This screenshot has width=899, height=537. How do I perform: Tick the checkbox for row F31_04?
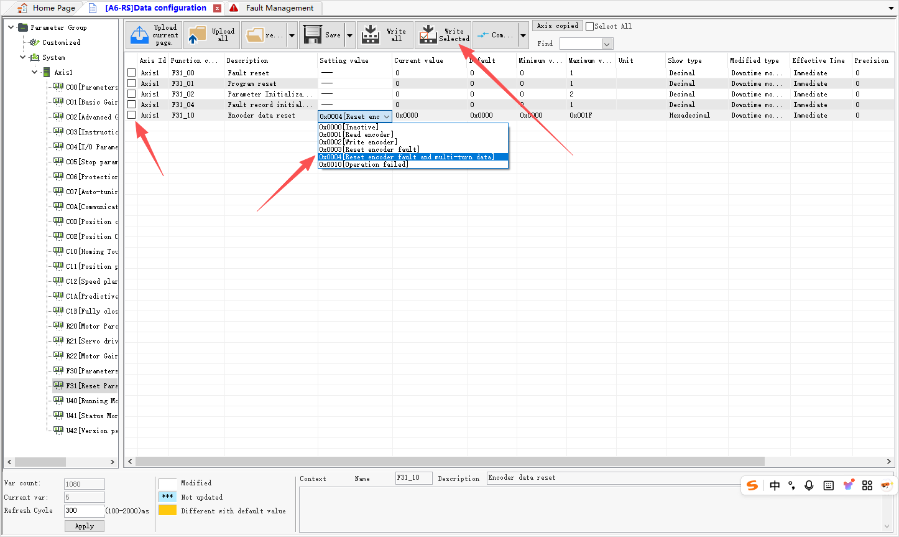click(x=132, y=105)
